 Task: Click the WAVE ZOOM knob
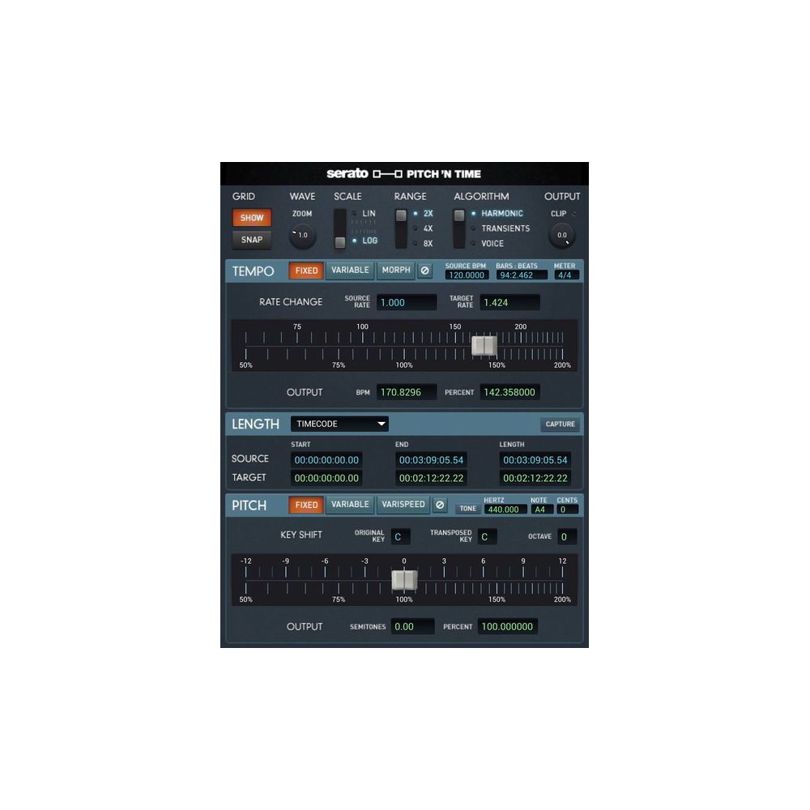click(x=301, y=234)
